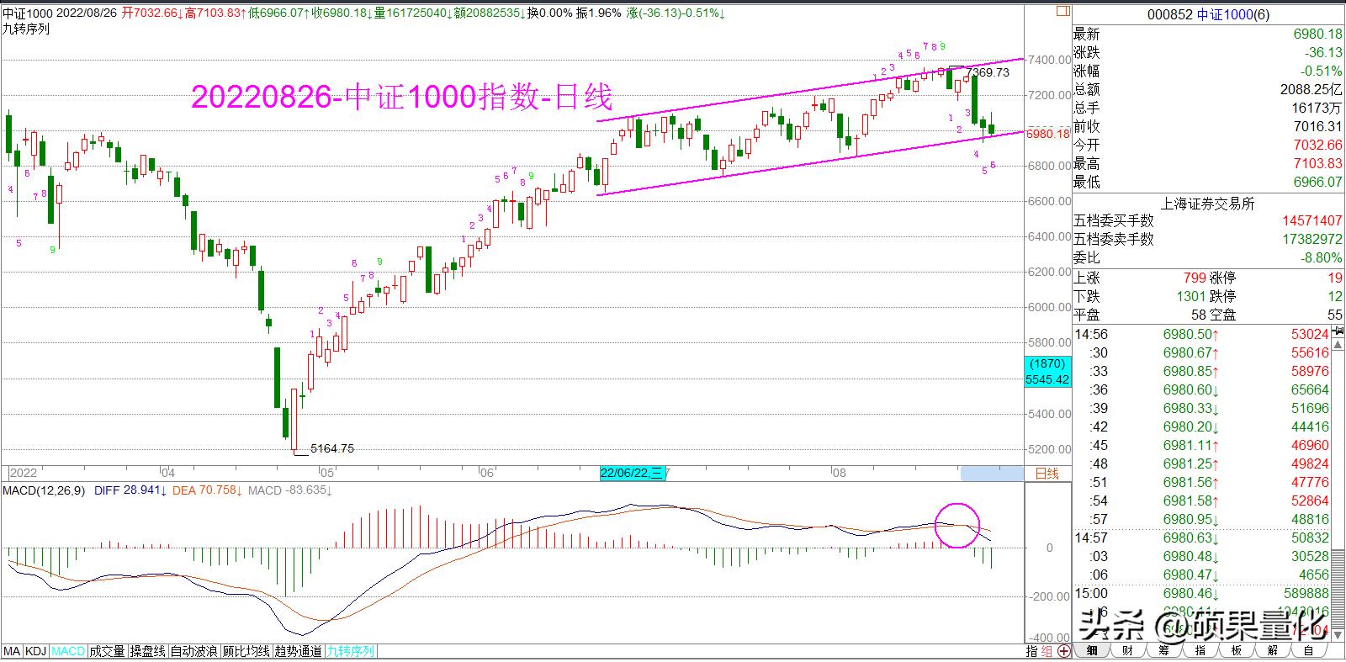Click the 上海证券交易所 label
Image resolution: width=1346 pixels, height=662 pixels.
point(1207,204)
